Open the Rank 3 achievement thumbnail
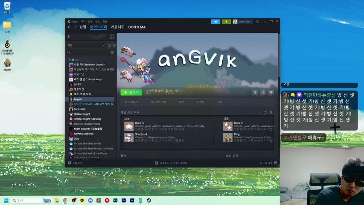 129,126
